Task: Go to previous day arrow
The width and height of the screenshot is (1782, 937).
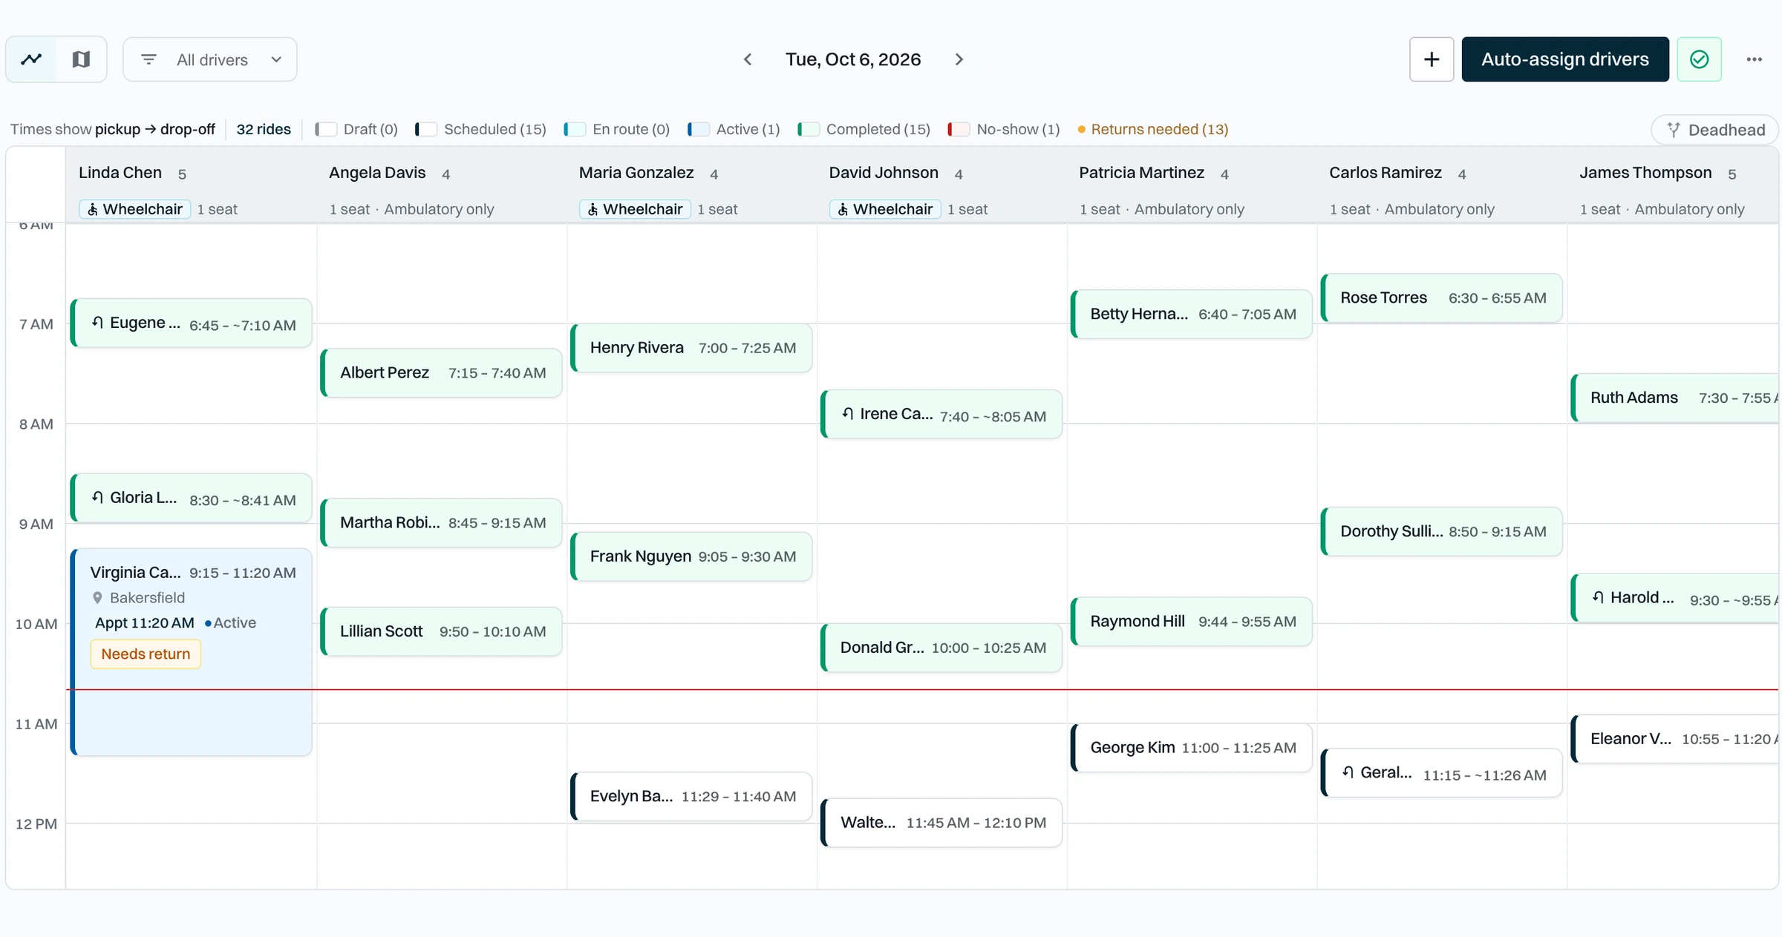Action: [x=748, y=59]
